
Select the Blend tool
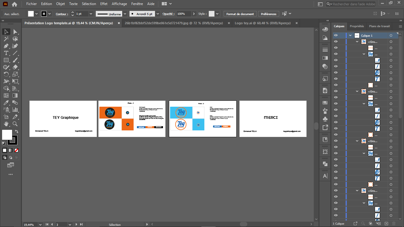[15, 103]
